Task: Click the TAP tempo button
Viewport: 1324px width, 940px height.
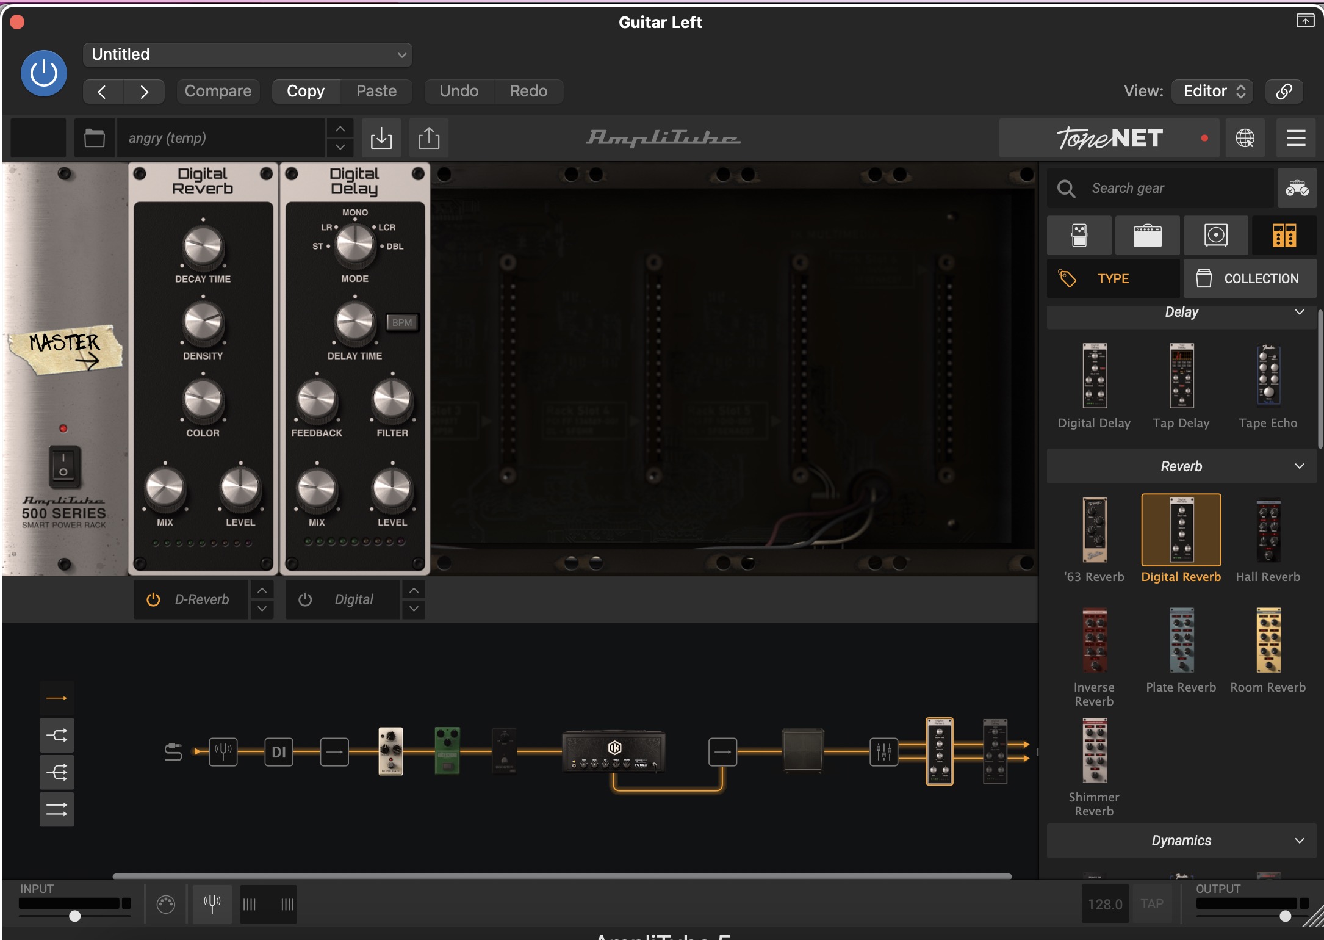Action: pos(1152,904)
